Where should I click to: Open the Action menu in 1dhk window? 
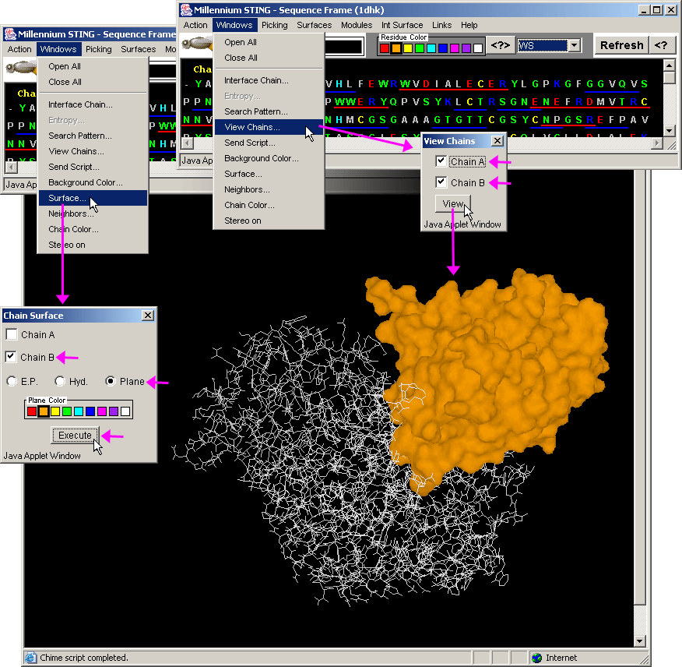click(195, 25)
